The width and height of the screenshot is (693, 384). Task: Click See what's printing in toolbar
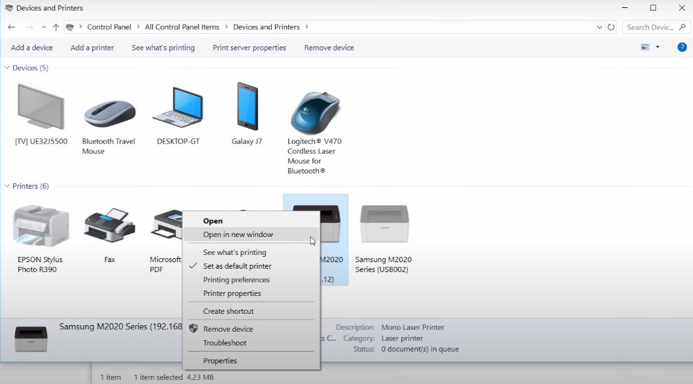[163, 48]
